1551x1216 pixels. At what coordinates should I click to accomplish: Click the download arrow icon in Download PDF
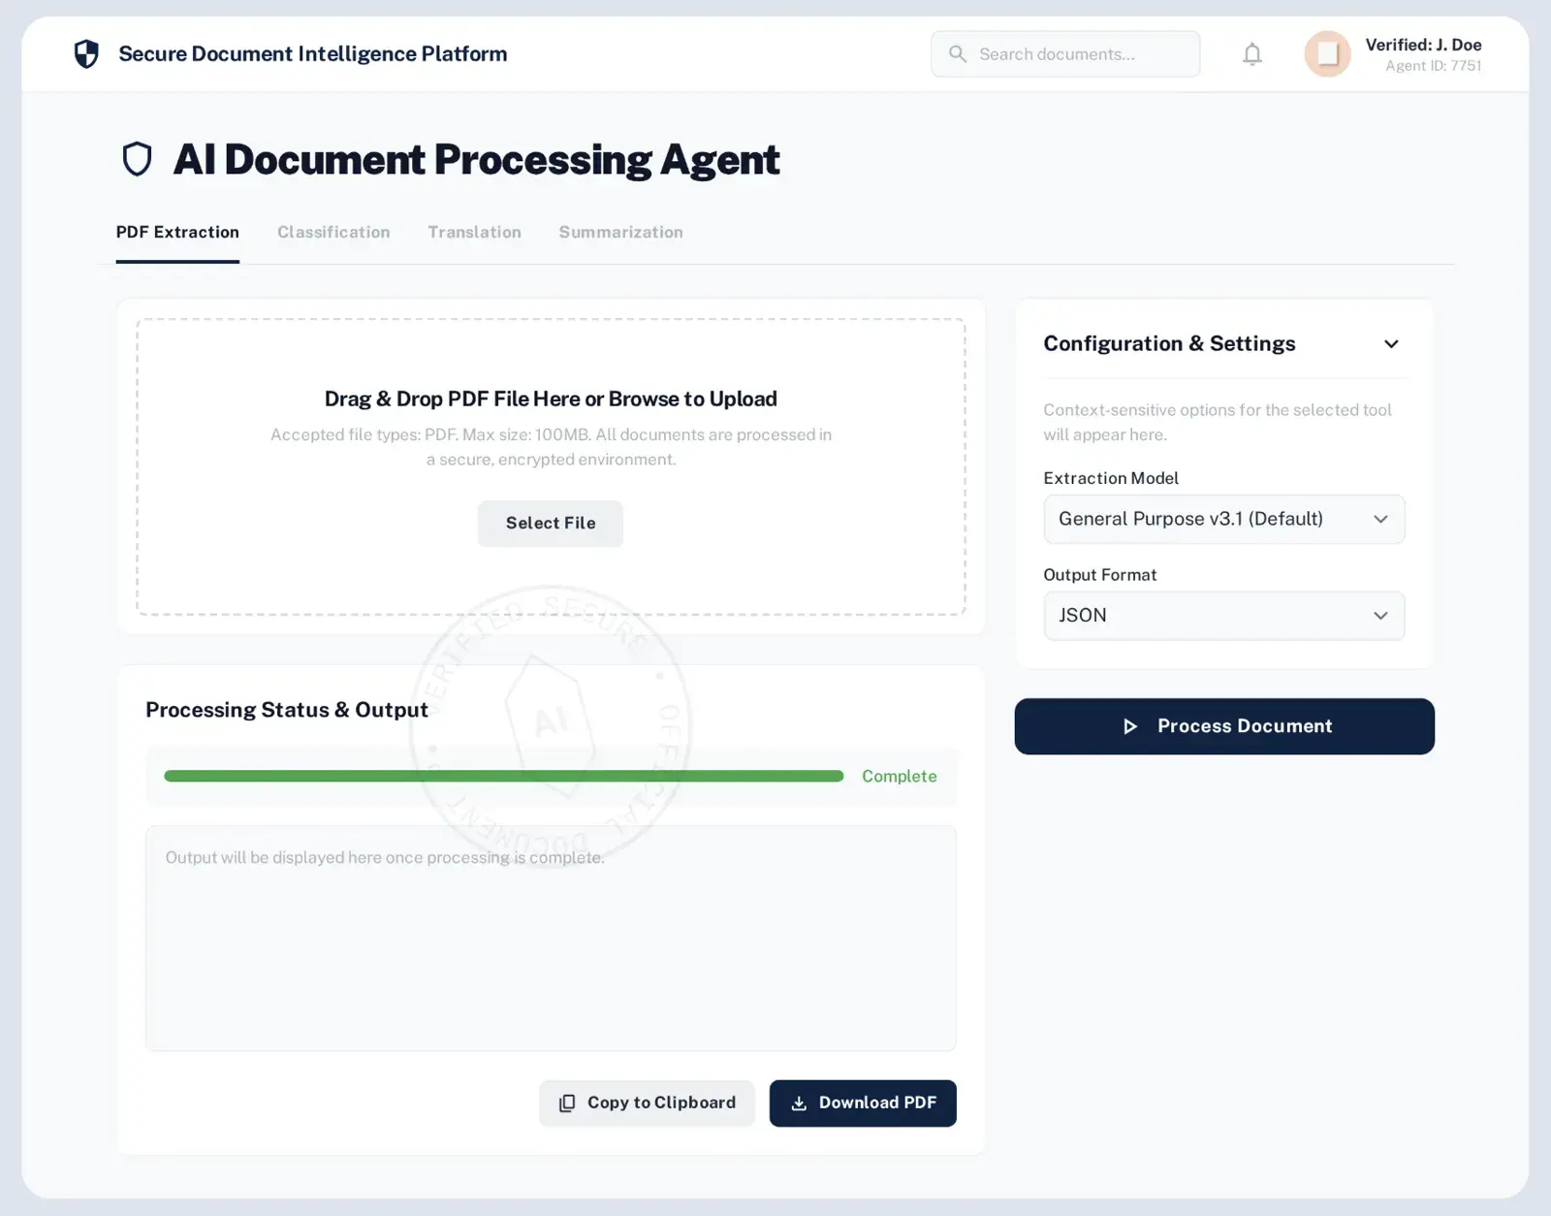799,1104
